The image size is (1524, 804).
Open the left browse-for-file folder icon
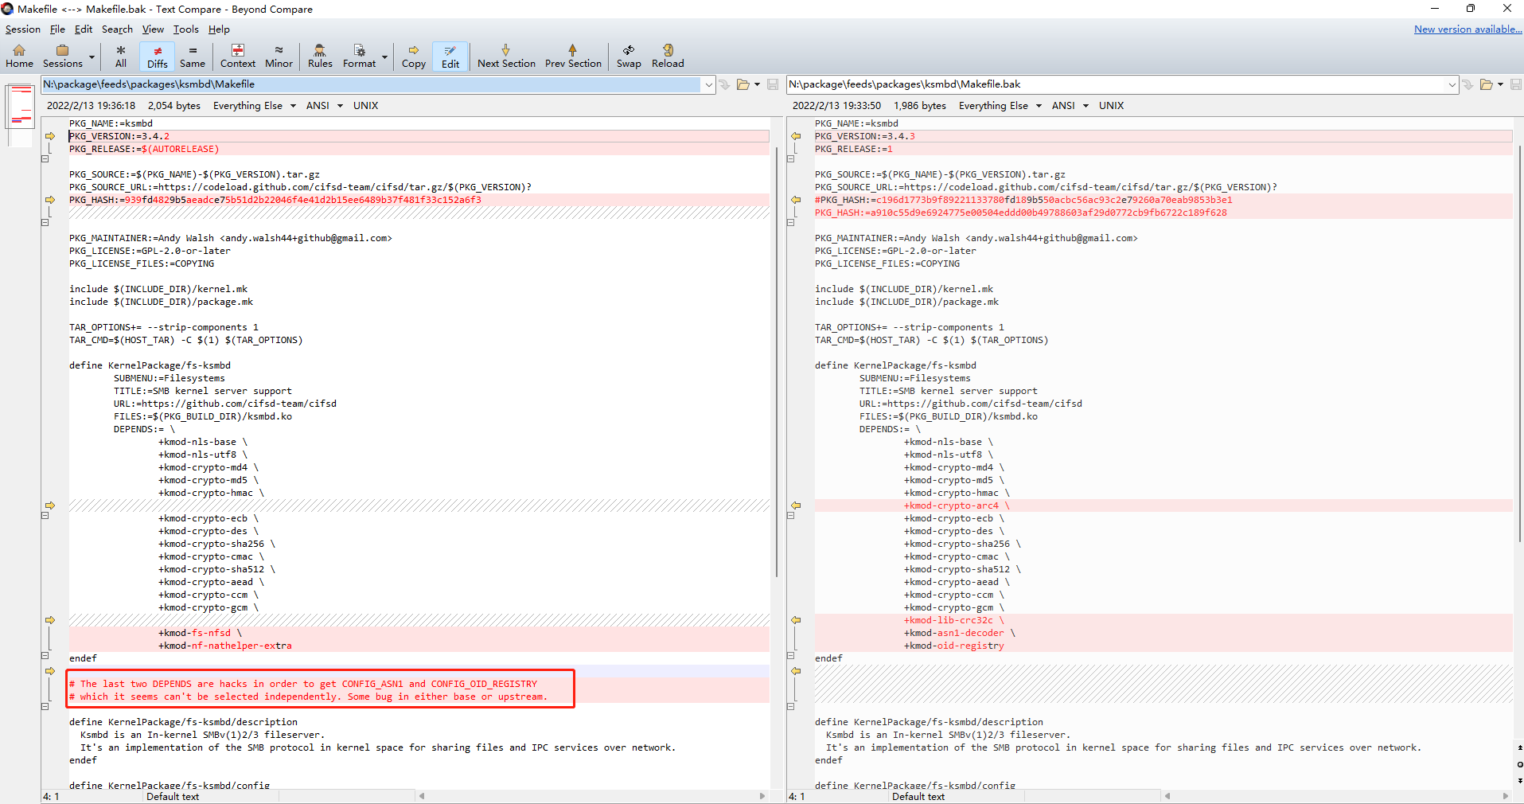click(743, 84)
